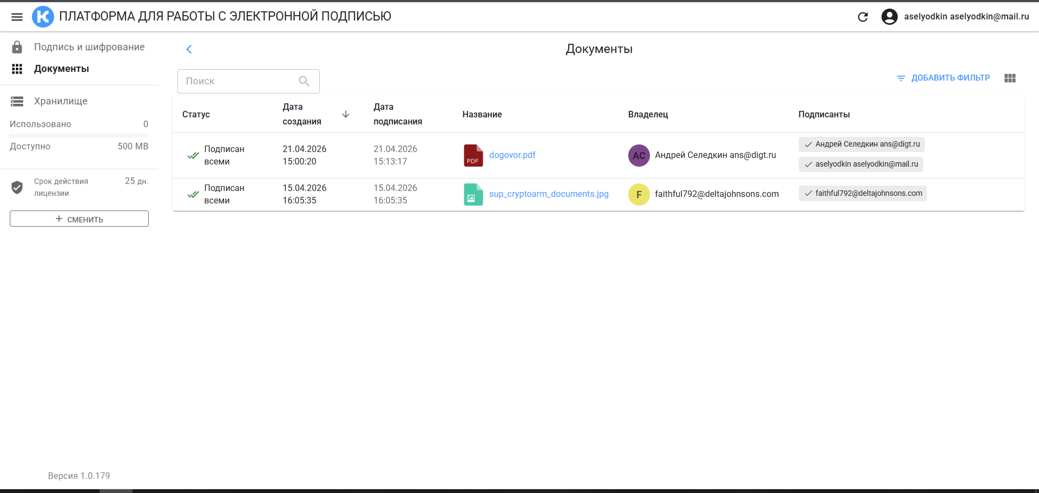1039x493 pixels.
Task: Click the refresh icon in header
Action: tap(863, 17)
